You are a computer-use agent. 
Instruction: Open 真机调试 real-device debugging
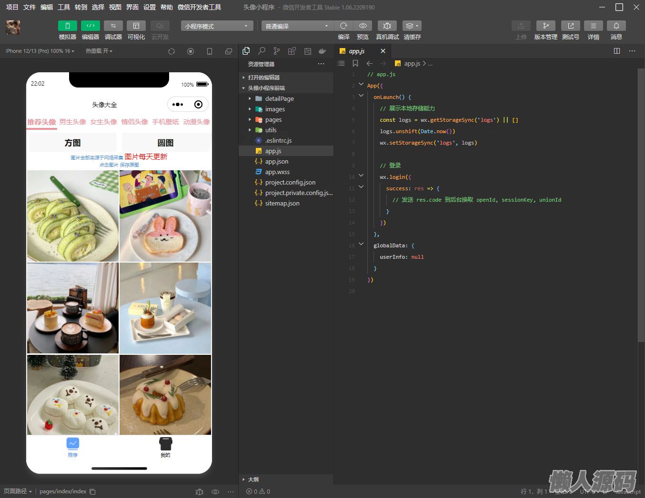(387, 26)
